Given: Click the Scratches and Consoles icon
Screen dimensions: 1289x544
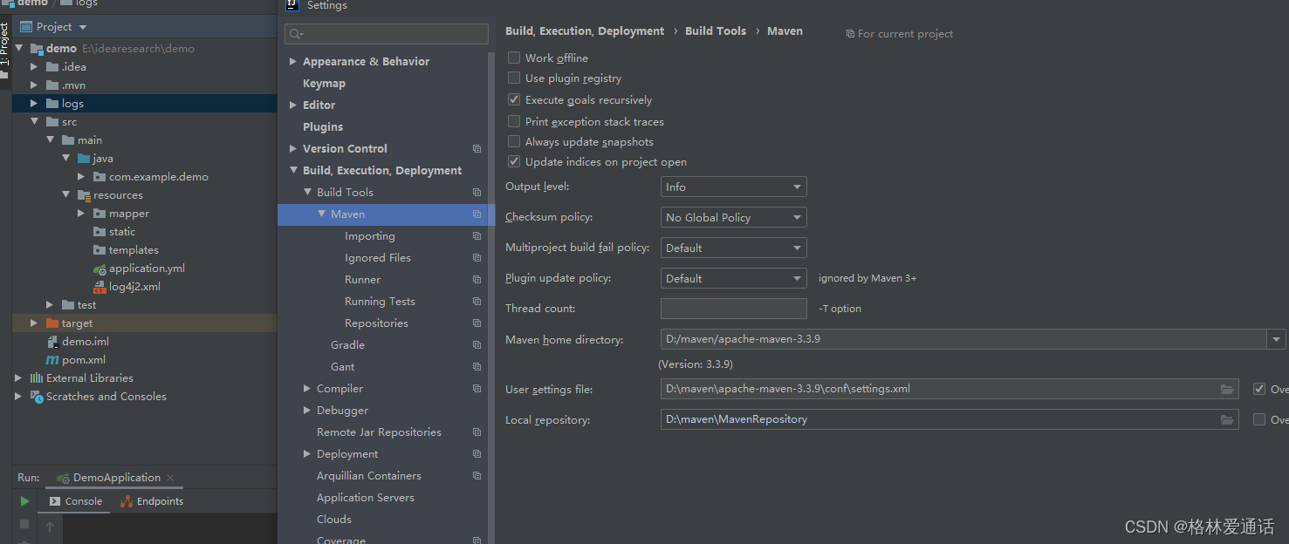Looking at the screenshot, I should point(37,397).
